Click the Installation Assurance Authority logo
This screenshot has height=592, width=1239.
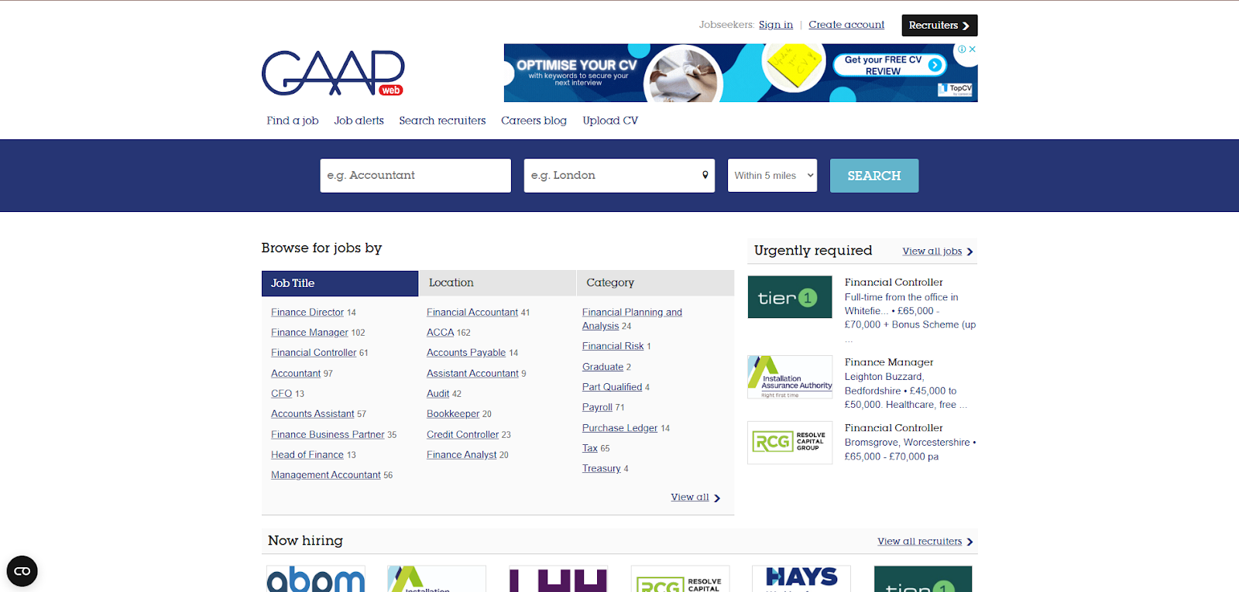click(x=790, y=377)
